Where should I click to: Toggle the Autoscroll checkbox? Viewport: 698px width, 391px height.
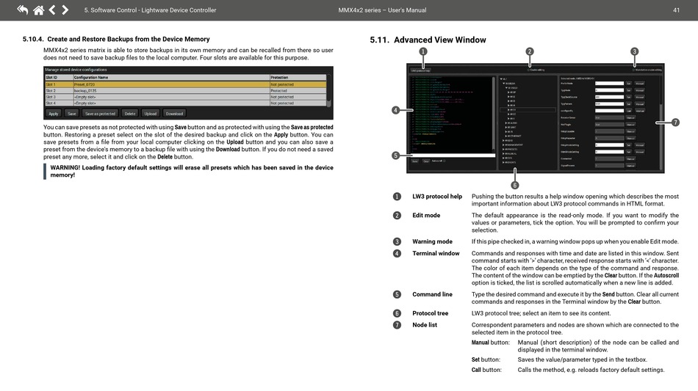point(445,161)
